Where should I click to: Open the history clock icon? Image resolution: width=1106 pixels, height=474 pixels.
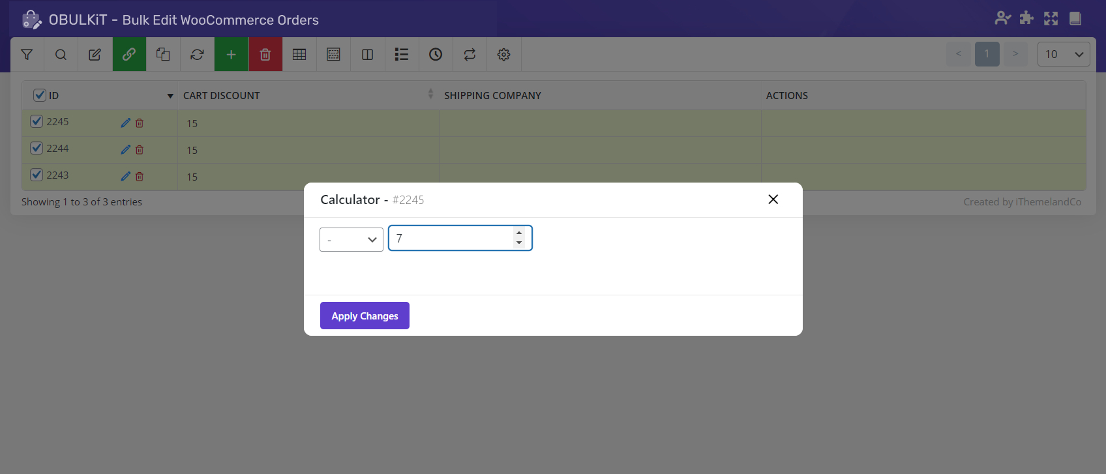tap(436, 55)
